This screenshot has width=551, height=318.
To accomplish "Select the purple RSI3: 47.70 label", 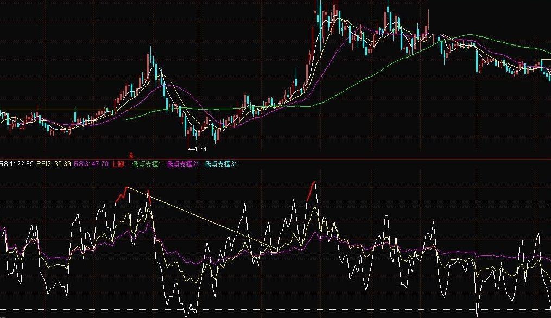I will 91,164.
